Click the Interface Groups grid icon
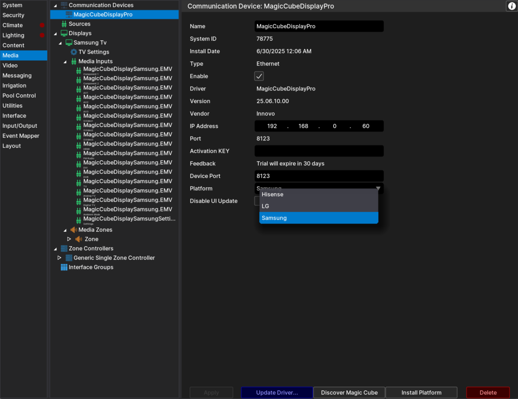This screenshot has width=518, height=399. click(x=64, y=267)
